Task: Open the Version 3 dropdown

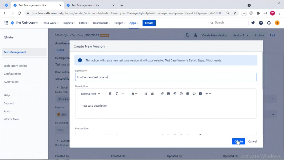Action: [240, 35]
